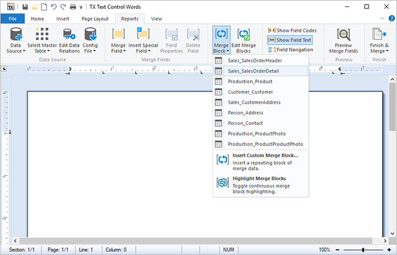The image size is (397, 255).
Task: Toggle Show Field Text option
Action: [290, 40]
